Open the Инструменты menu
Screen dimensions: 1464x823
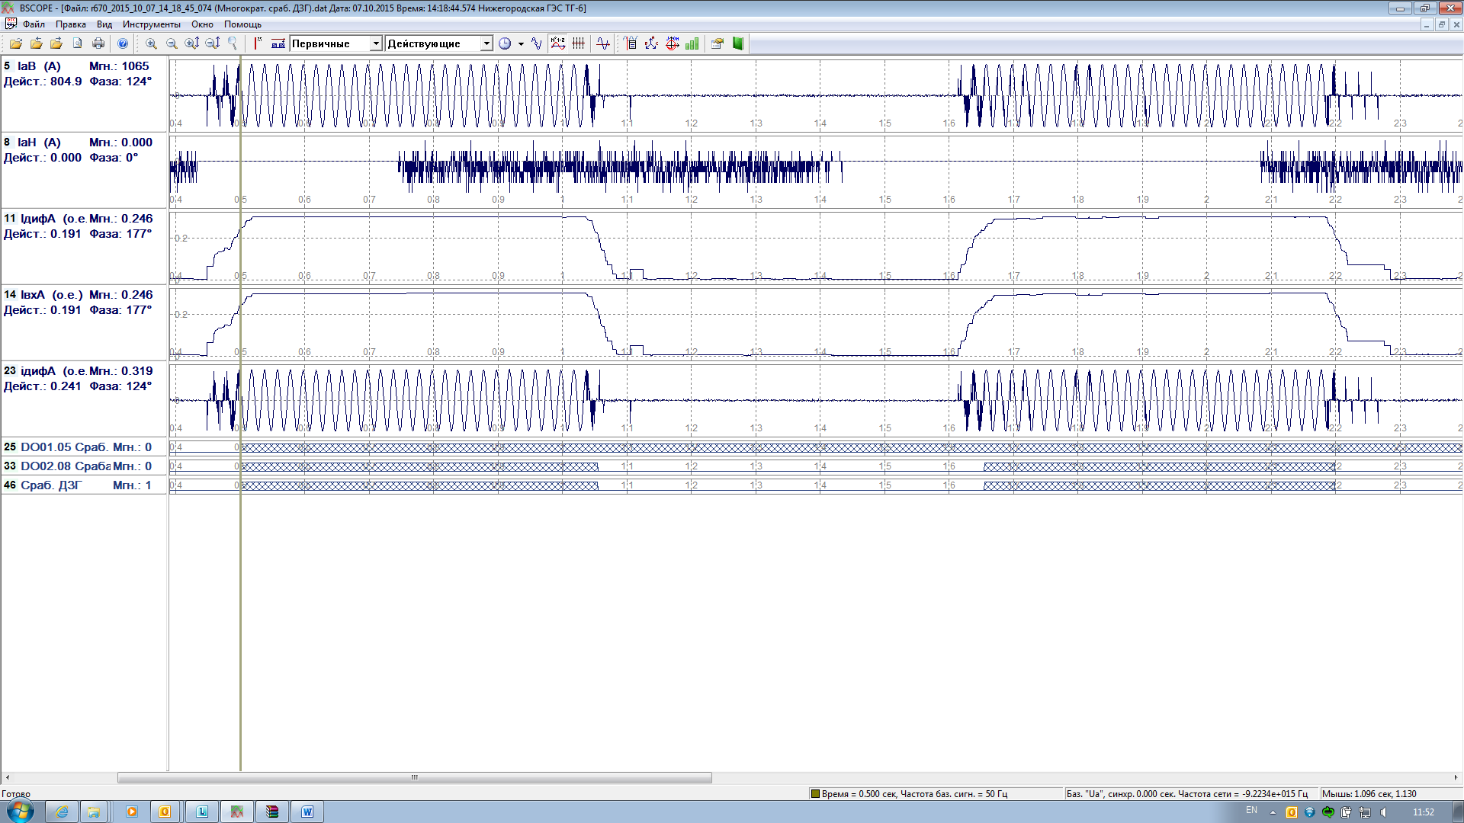pos(151,24)
